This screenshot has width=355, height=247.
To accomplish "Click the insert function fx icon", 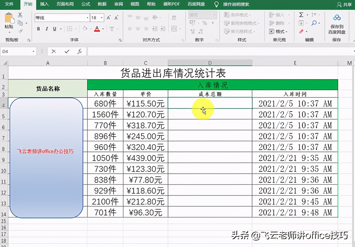I will [x=79, y=51].
